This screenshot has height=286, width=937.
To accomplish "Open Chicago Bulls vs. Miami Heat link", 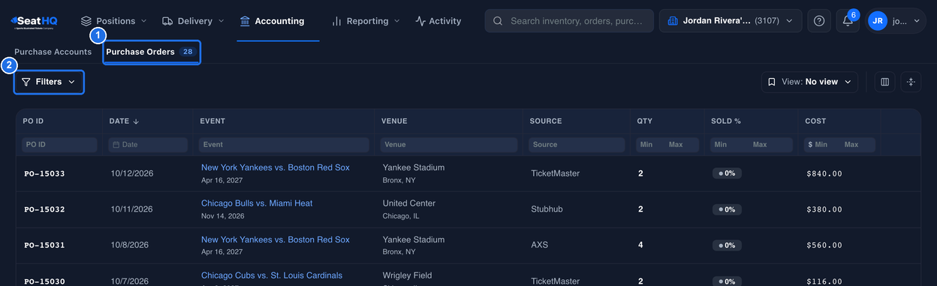I will pyautogui.click(x=257, y=203).
